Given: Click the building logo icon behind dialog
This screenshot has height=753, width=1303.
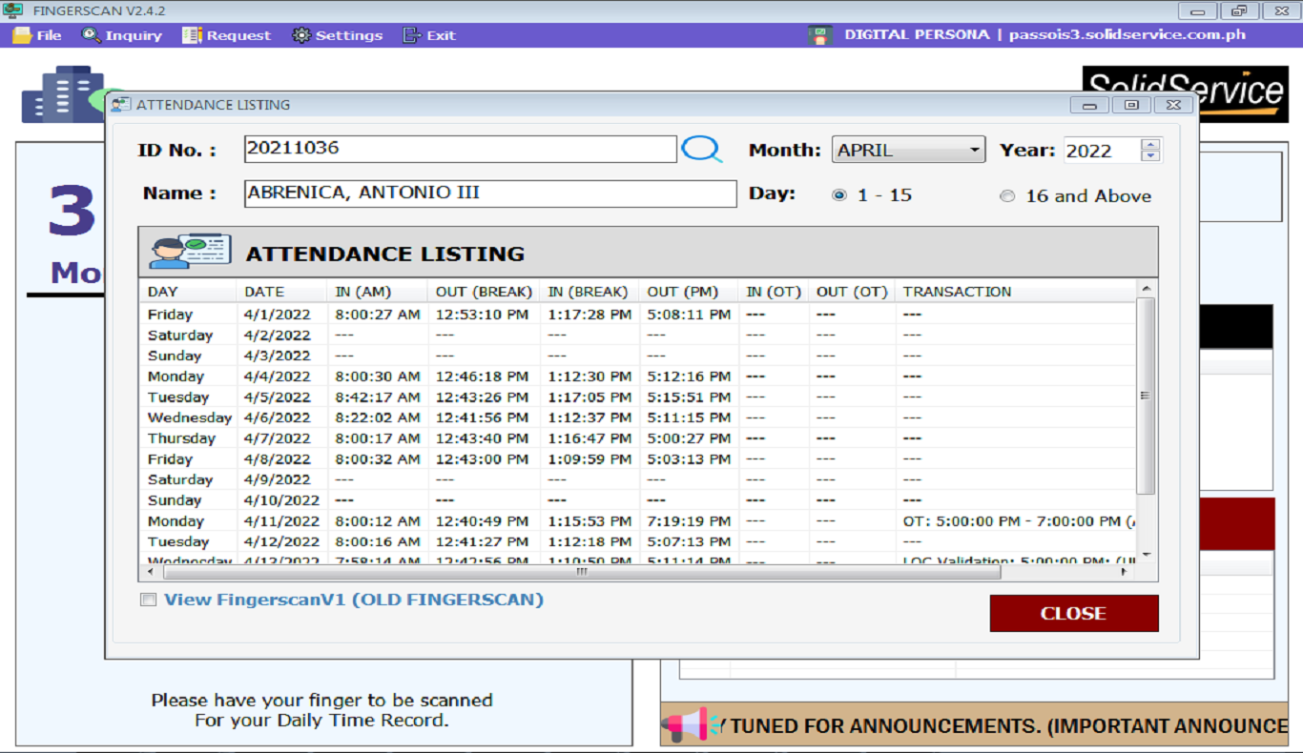Looking at the screenshot, I should 63,93.
